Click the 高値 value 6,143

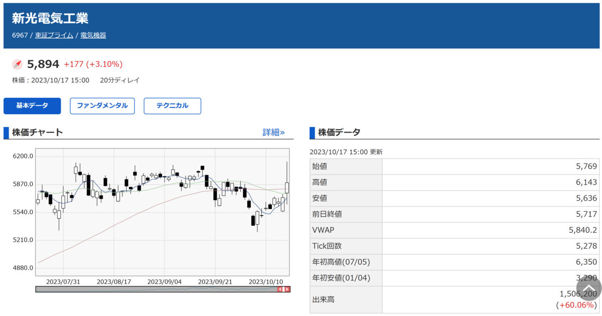tap(587, 183)
